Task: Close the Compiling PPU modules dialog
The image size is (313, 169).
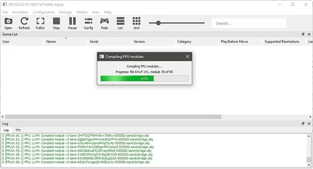Action: (187, 56)
